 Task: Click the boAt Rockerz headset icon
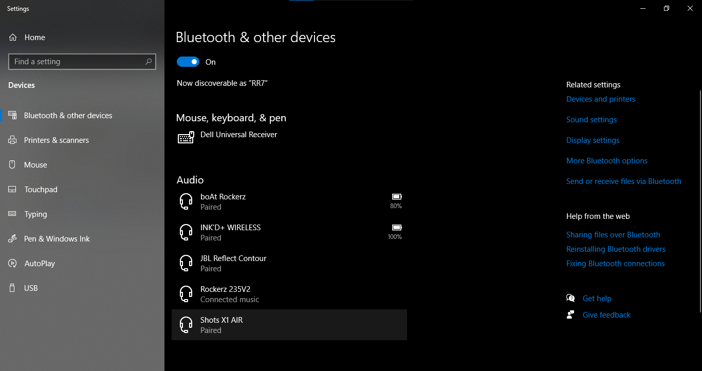coord(186,201)
